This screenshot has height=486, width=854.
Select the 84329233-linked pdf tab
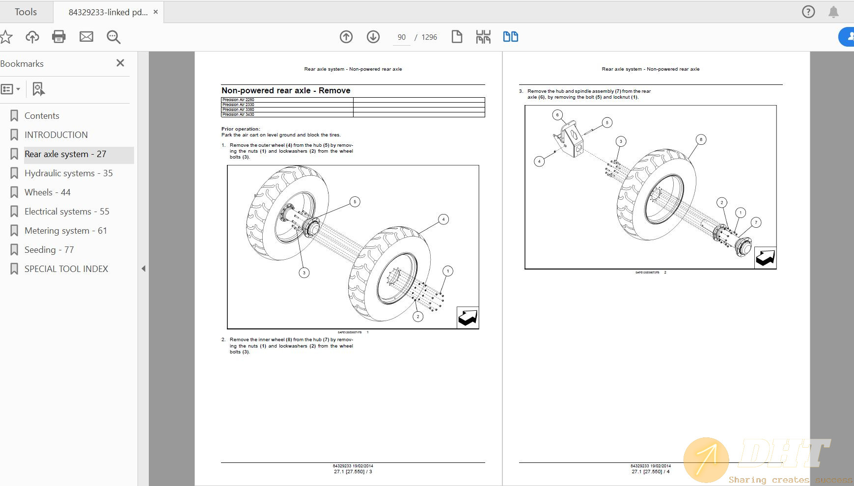(108, 12)
